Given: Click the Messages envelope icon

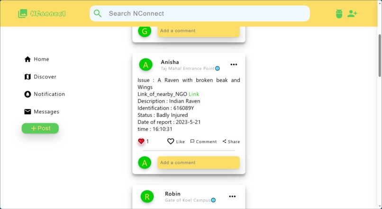Looking at the screenshot, I should pos(27,112).
